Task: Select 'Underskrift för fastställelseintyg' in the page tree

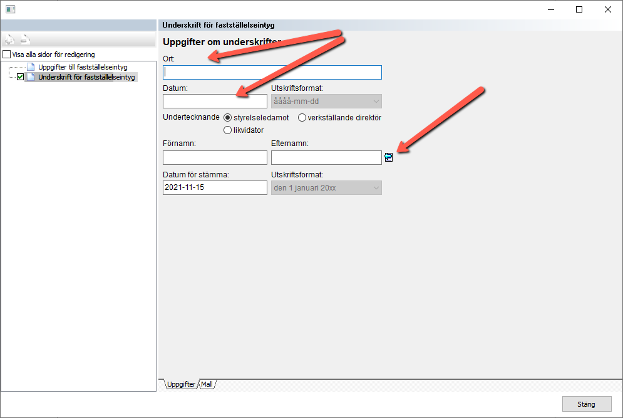Action: point(86,76)
